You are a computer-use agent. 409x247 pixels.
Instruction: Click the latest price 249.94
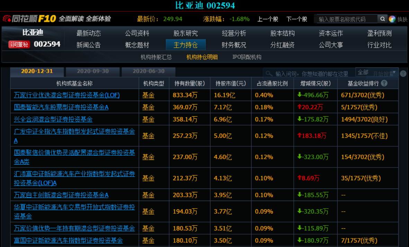(x=173, y=19)
